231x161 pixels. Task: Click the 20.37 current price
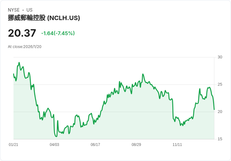(22, 33)
